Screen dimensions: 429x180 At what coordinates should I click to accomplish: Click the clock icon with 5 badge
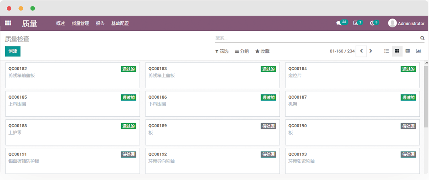pos(372,23)
